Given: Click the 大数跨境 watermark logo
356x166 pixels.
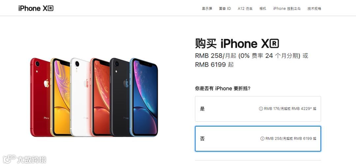Looking at the screenshot, I should point(24,159).
